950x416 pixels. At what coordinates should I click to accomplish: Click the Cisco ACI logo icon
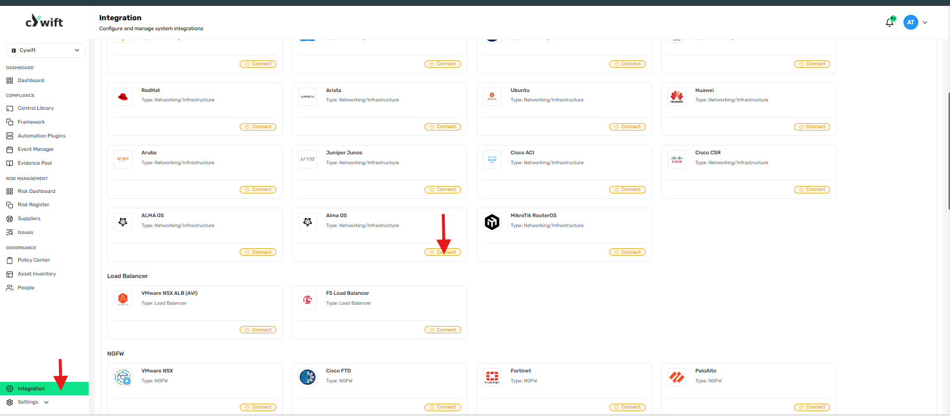pyautogui.click(x=492, y=159)
